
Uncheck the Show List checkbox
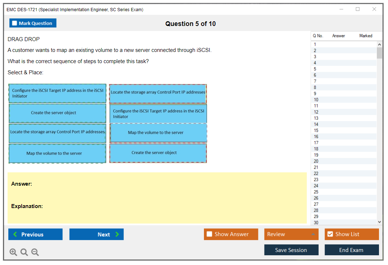[x=330, y=234]
